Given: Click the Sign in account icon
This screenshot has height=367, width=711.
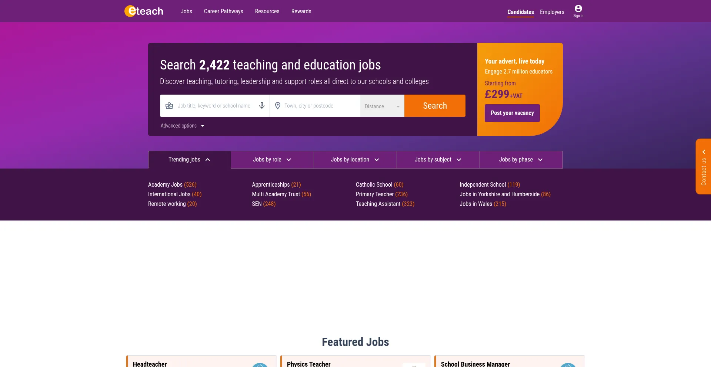Looking at the screenshot, I should click(x=578, y=9).
